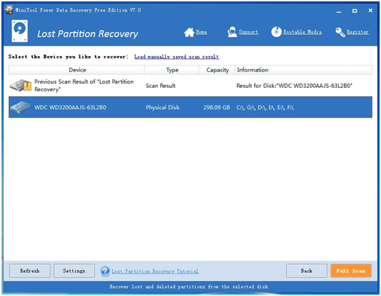Image resolution: width=381 pixels, height=296 pixels.
Task: Open the Home link
Action: click(201, 32)
